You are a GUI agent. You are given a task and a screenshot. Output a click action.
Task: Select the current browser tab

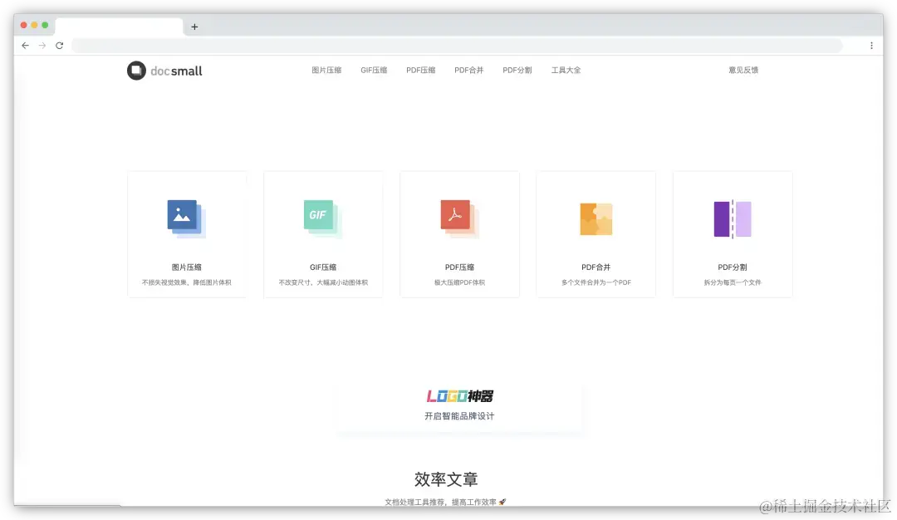point(119,27)
